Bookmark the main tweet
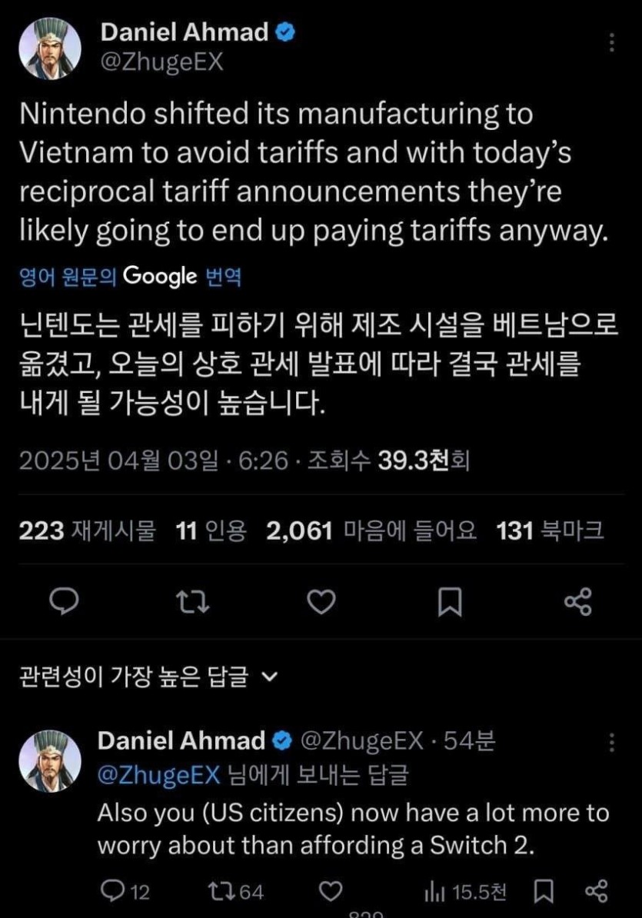Screen dimensions: 642x918 [x=450, y=604]
